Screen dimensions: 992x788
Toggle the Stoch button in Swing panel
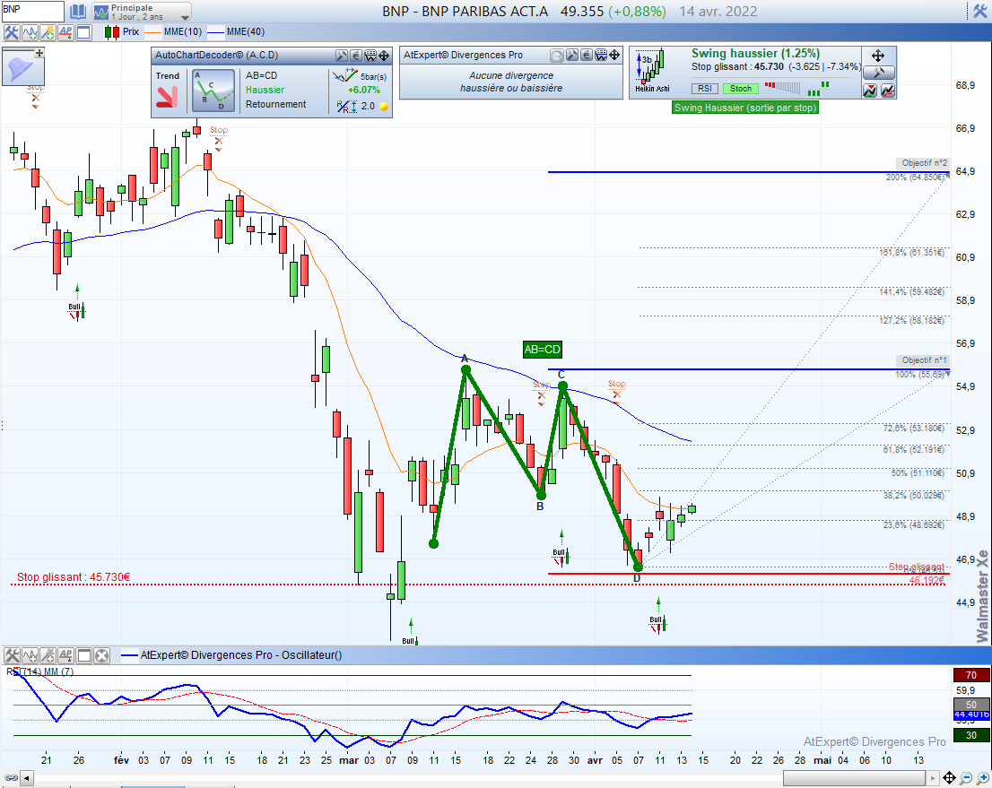[741, 89]
